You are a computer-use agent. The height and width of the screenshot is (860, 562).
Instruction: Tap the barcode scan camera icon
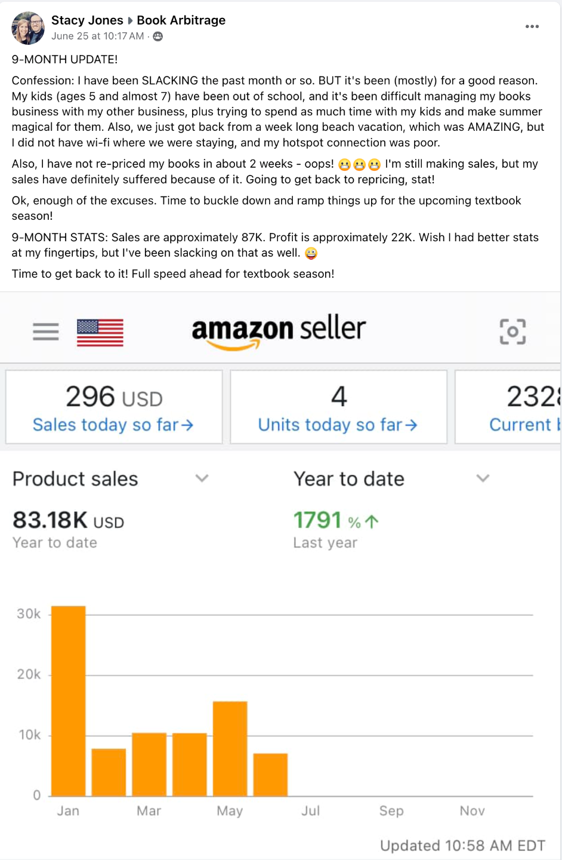(512, 331)
